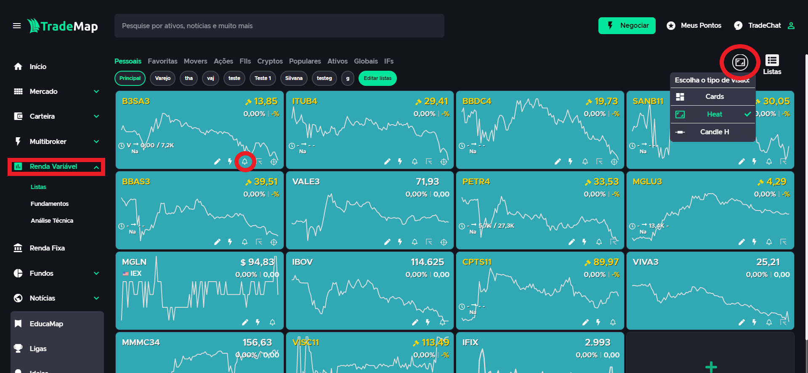This screenshot has width=808, height=373.
Task: Switch to the Cryptos tab
Action: (x=270, y=61)
